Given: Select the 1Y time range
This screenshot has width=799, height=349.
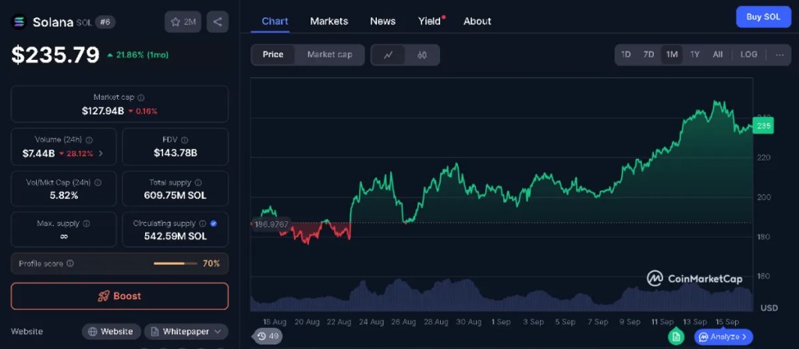Looking at the screenshot, I should tap(694, 55).
